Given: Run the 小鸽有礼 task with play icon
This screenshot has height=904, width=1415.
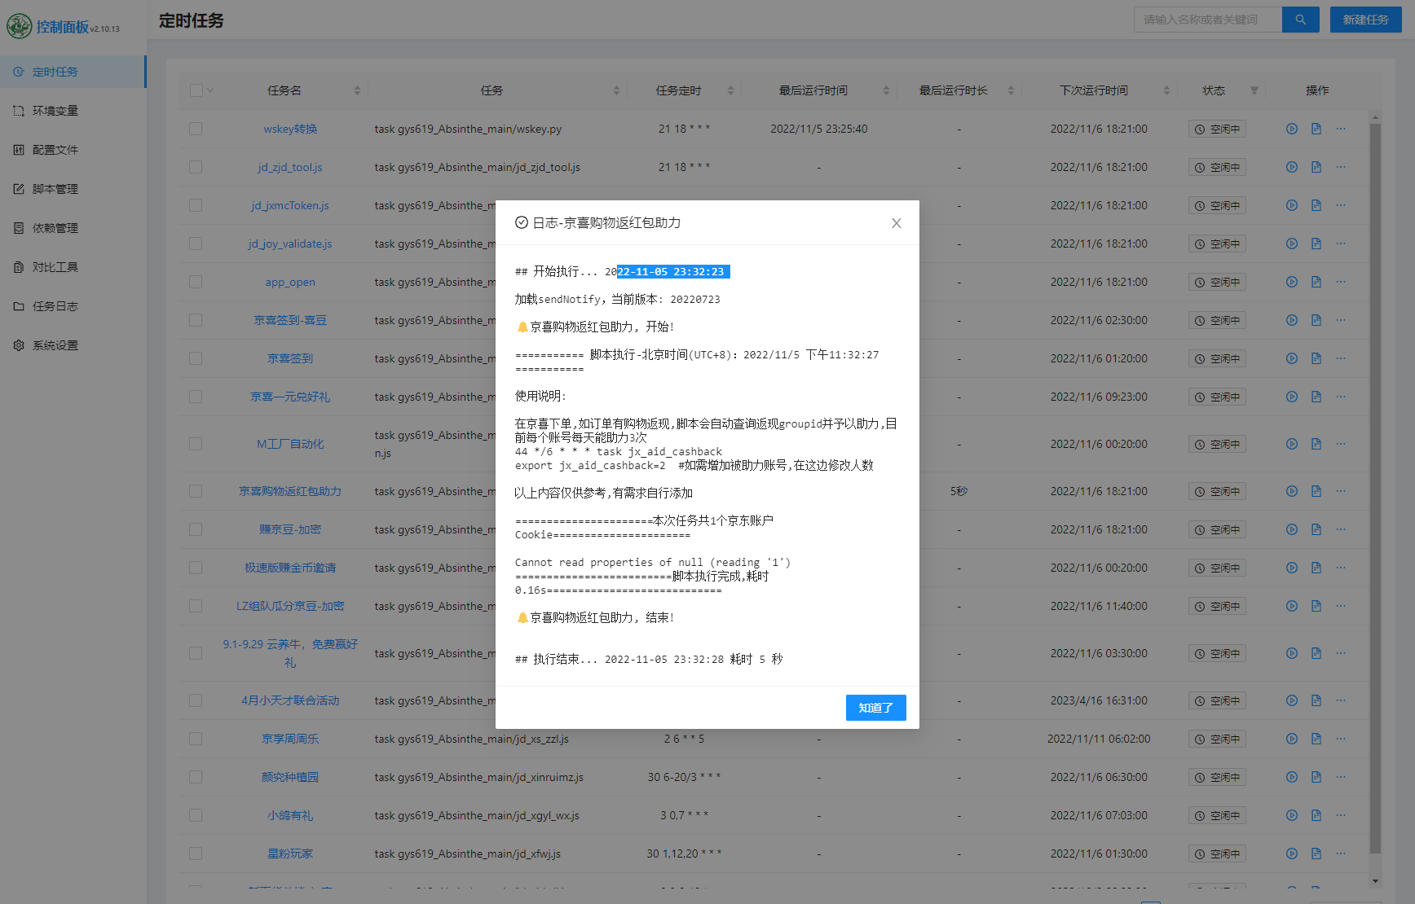Looking at the screenshot, I should tap(1291, 815).
